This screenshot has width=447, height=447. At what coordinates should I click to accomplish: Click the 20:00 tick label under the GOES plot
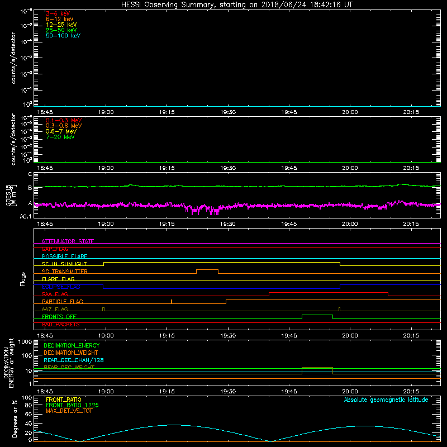350,224
